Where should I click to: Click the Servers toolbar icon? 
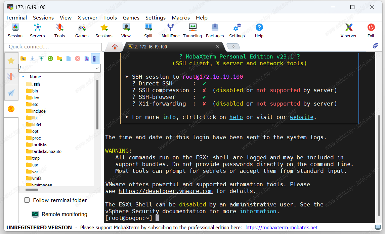click(37, 31)
